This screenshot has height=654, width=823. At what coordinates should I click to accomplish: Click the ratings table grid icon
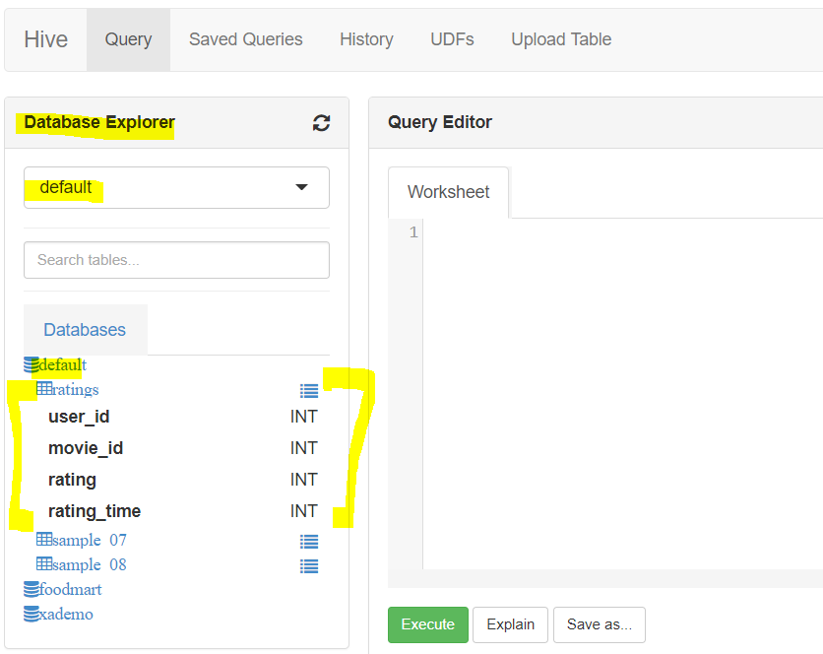(x=44, y=389)
